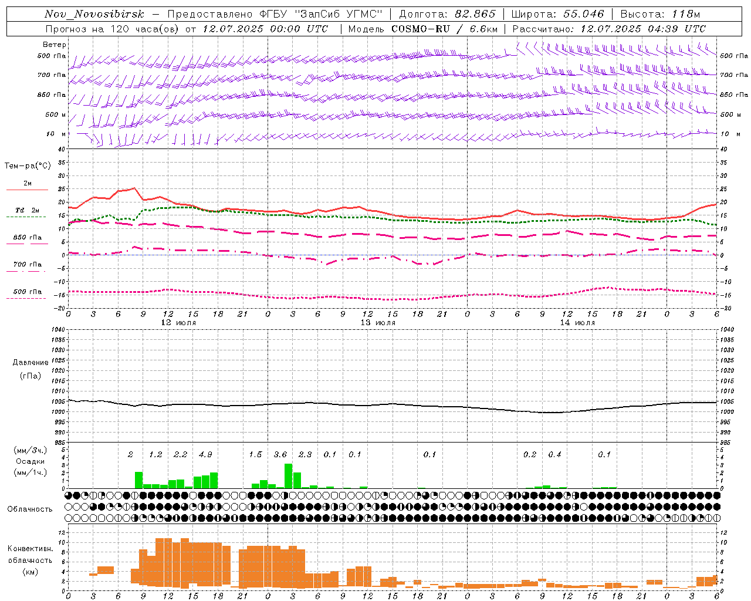Click the Облачность cloud cover label
Viewport: 751px width, 601px height.
pos(30,509)
